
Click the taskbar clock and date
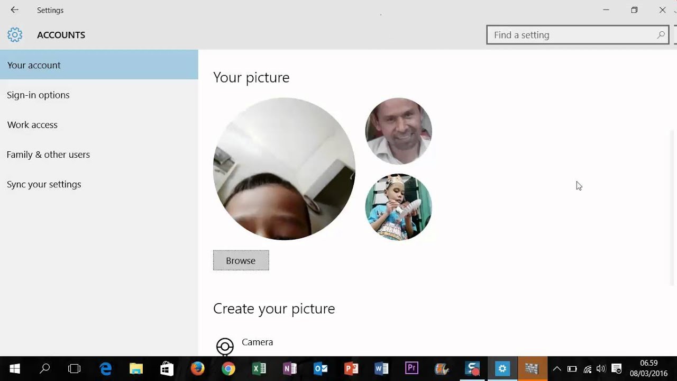[x=648, y=368]
